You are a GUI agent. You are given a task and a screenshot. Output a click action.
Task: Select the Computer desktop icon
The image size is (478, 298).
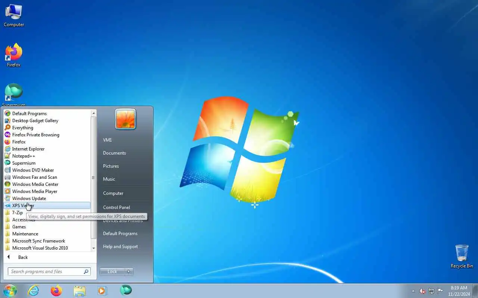[x=14, y=16]
